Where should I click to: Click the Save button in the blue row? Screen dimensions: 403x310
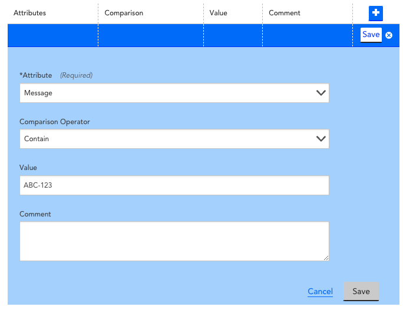pyautogui.click(x=371, y=35)
